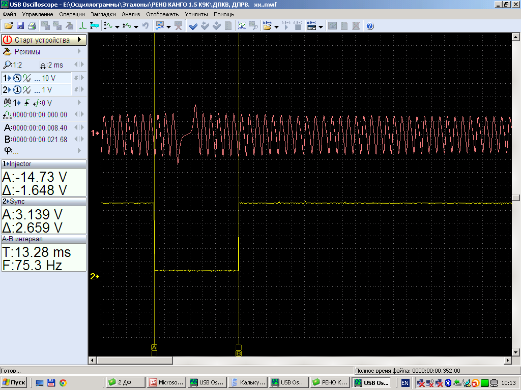Click the horizontal scrollbar below the waveform
The image size is (521, 390).
click(300, 360)
